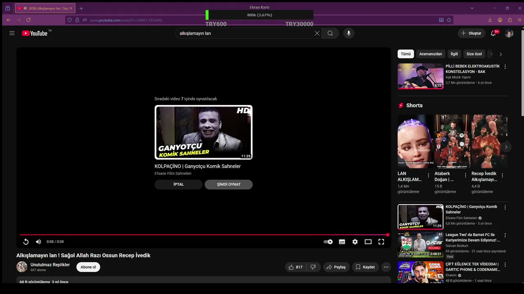Click the search magnifier button
Screen dimensions: 524x294
tap(330, 33)
